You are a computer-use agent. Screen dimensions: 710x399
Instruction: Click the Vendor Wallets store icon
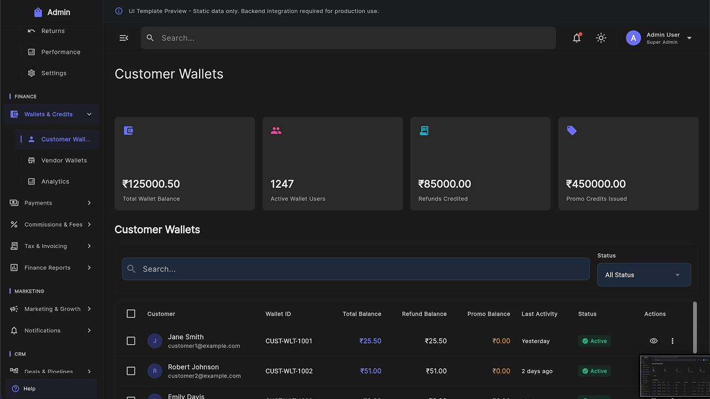point(31,161)
